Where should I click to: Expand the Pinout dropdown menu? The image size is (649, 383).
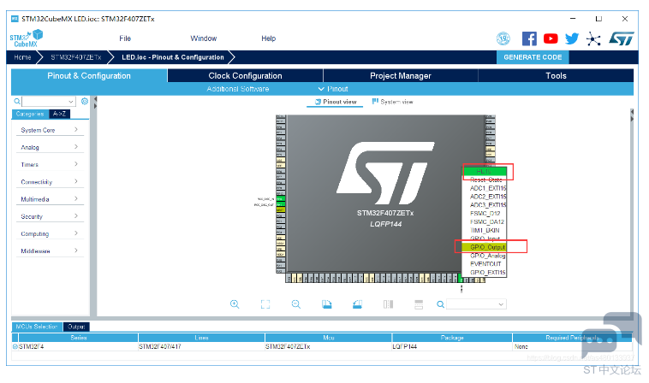pos(333,89)
